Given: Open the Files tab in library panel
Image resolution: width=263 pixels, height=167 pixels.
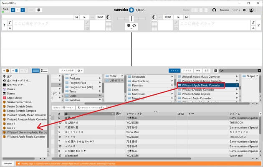Looking at the screenshot, I should point(174,71).
